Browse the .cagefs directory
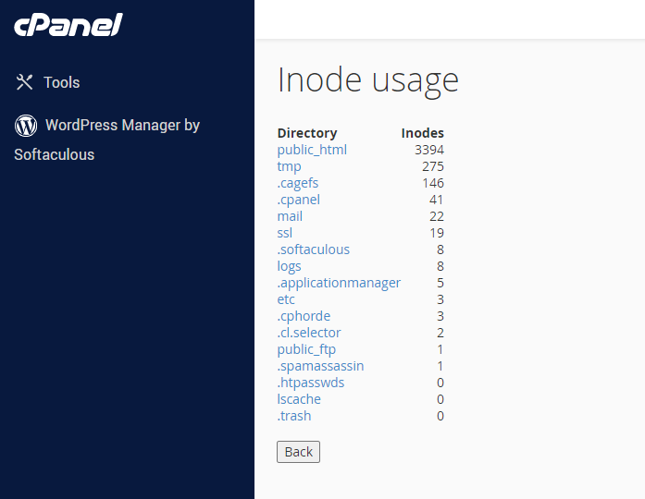This screenshot has width=645, height=499. point(298,183)
